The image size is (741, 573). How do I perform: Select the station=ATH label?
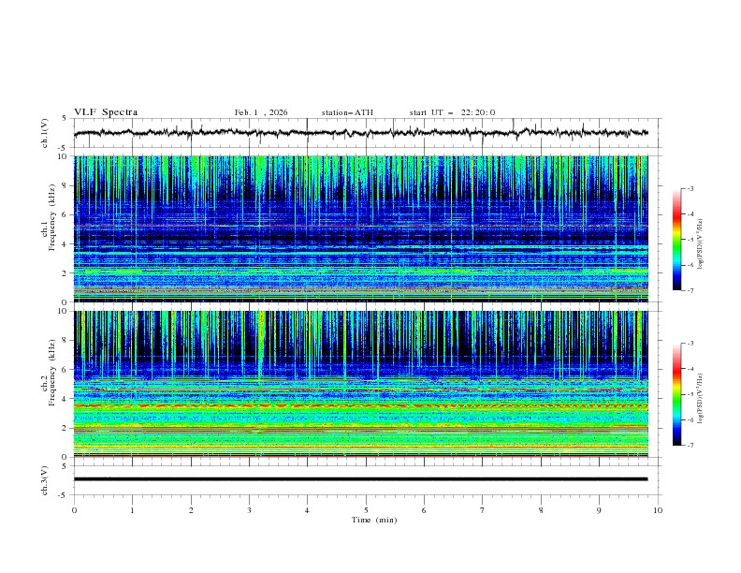pos(347,112)
